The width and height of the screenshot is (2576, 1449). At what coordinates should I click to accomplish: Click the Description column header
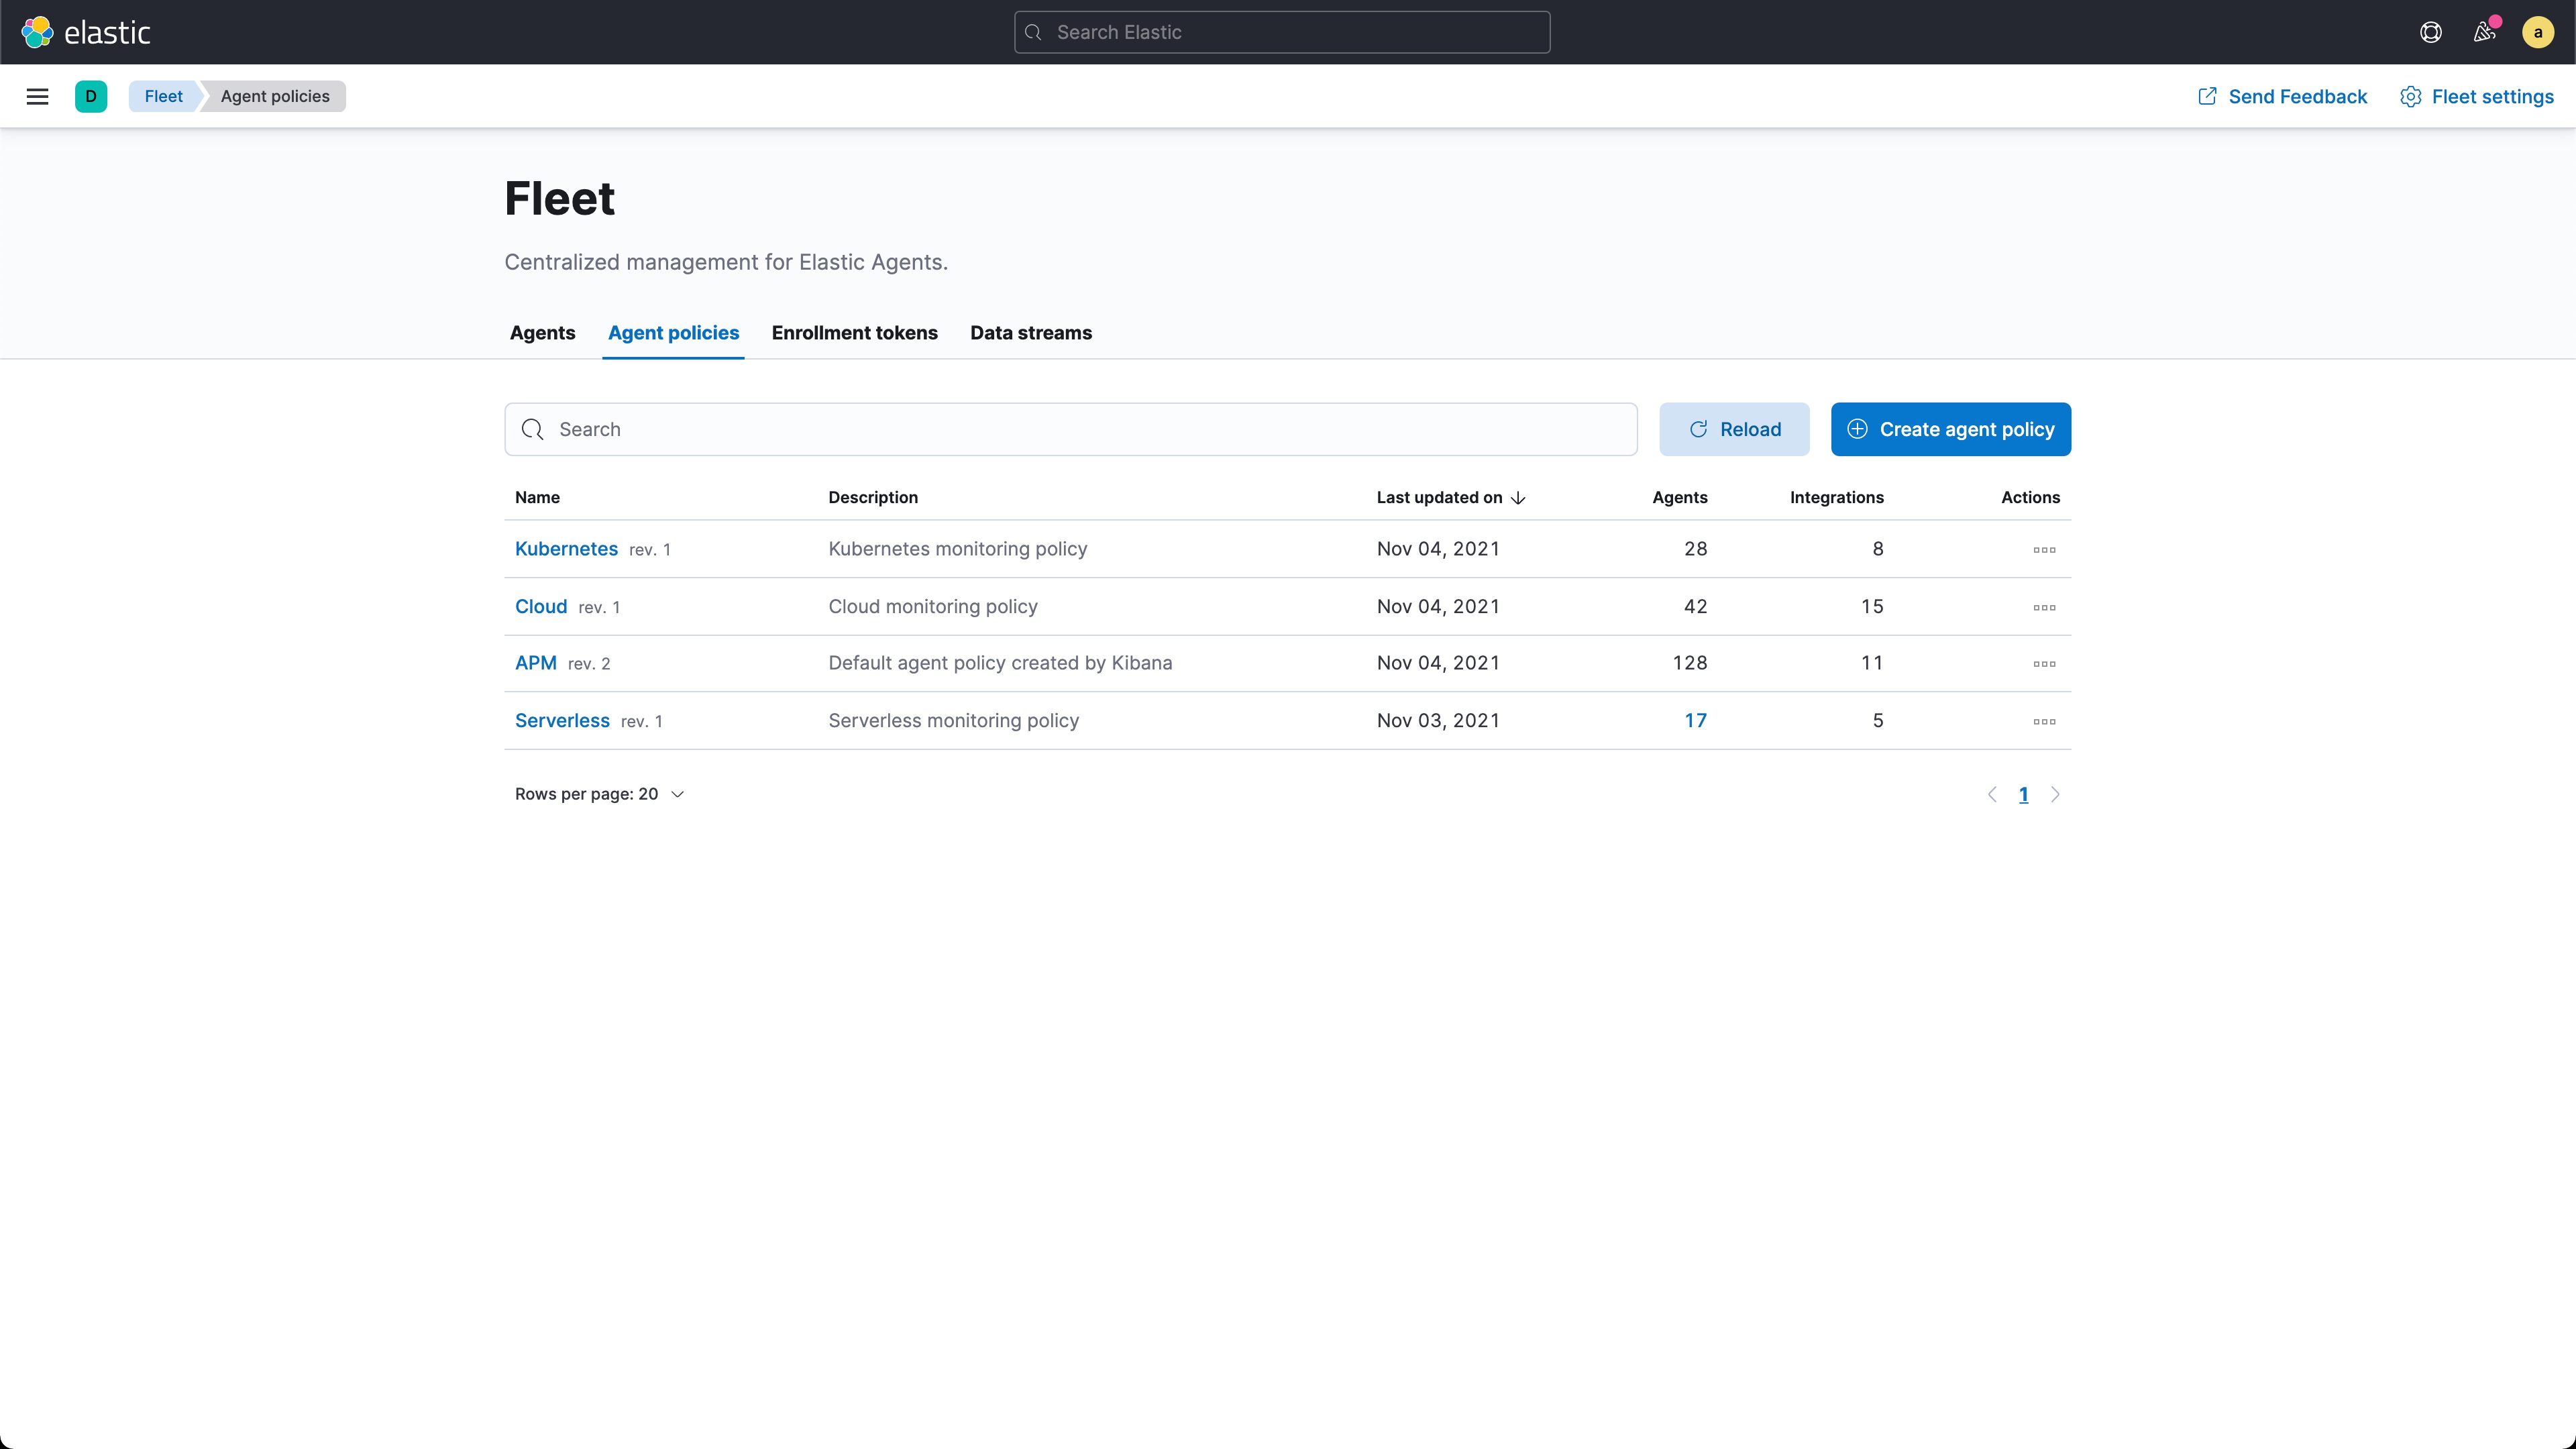873,497
